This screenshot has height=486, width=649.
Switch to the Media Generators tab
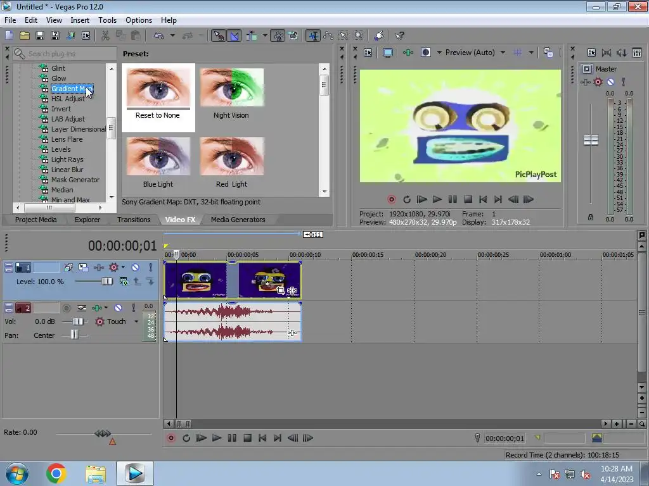(238, 220)
